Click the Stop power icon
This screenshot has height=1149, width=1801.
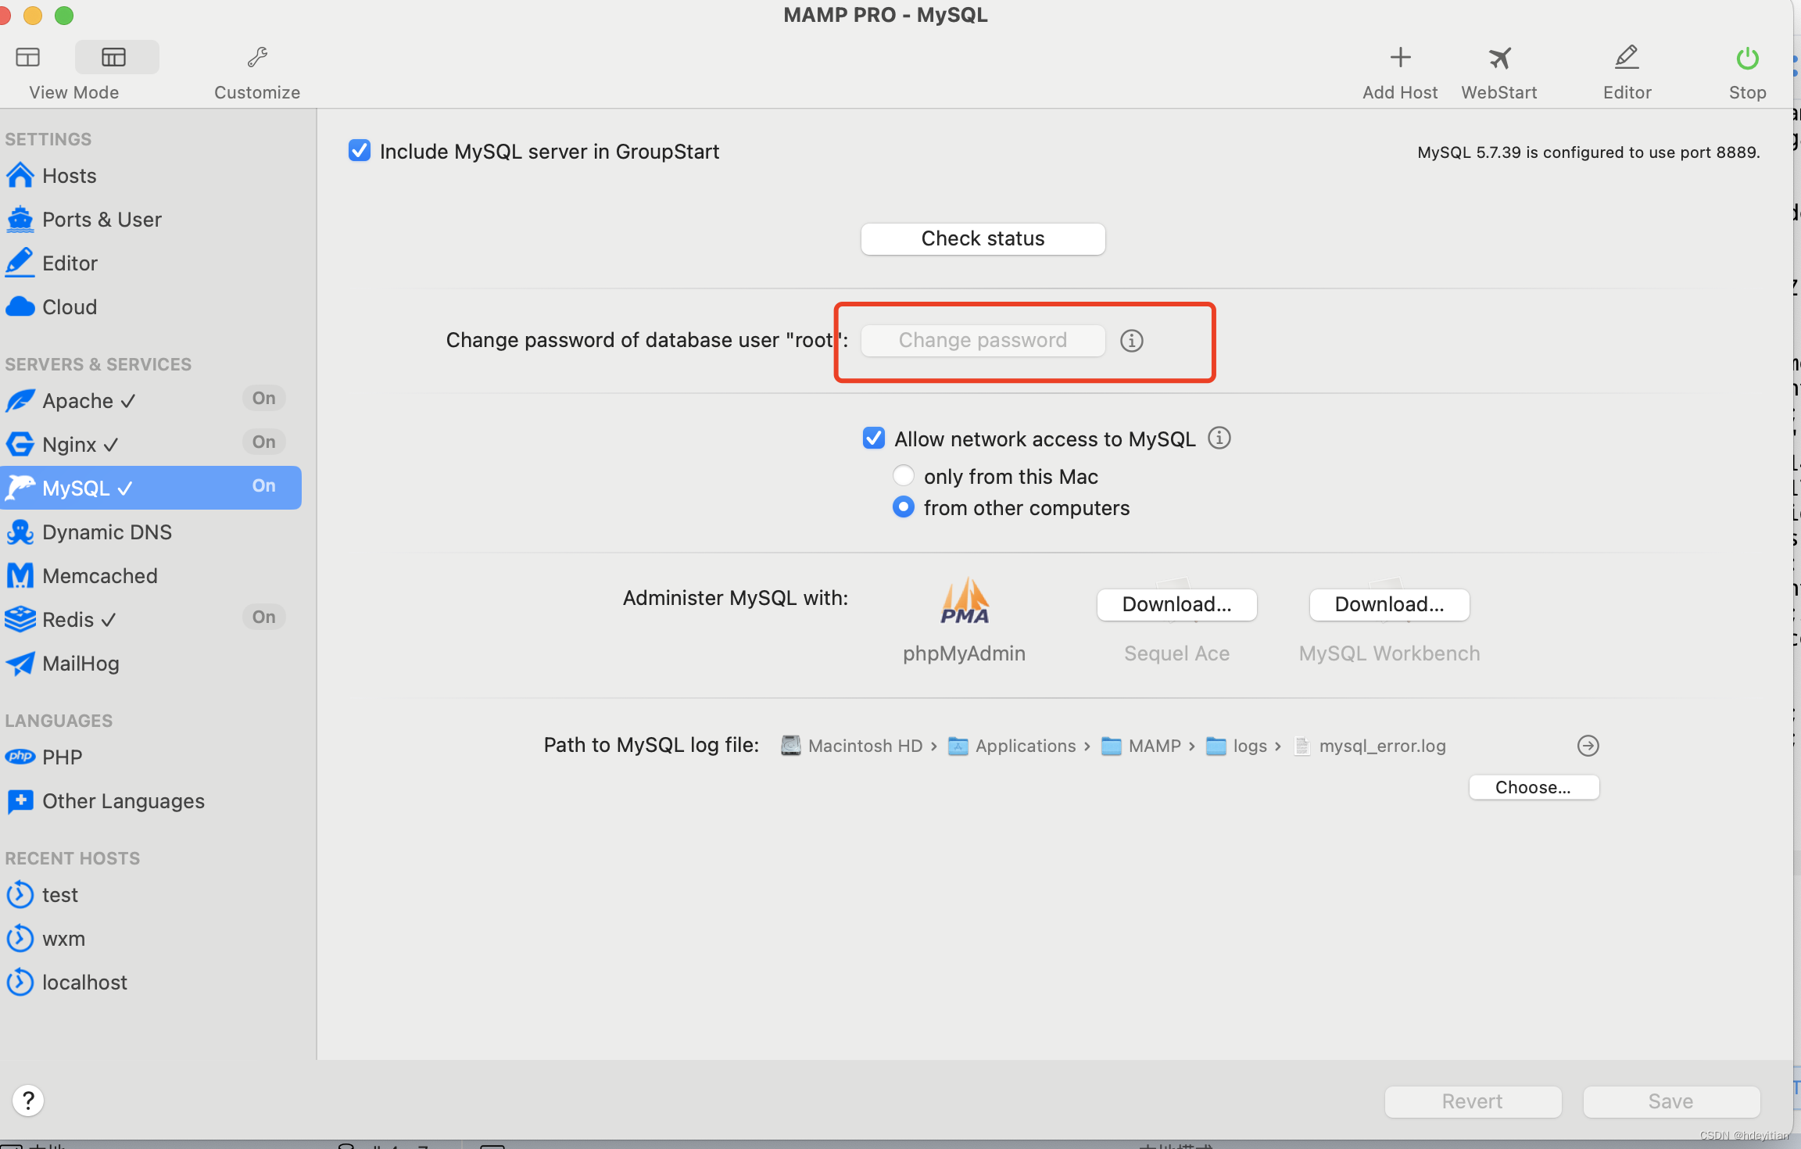tap(1747, 58)
